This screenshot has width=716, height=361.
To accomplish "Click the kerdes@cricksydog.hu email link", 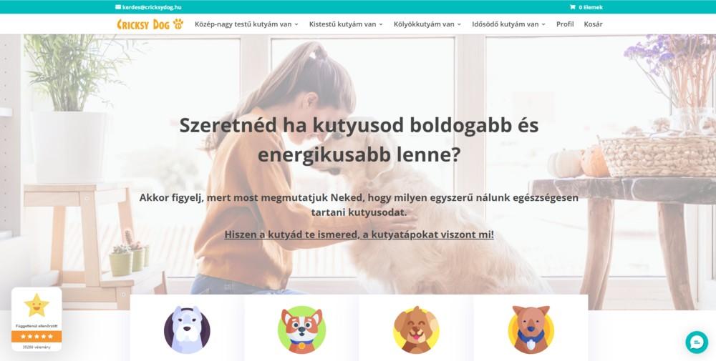I will pyautogui.click(x=152, y=7).
